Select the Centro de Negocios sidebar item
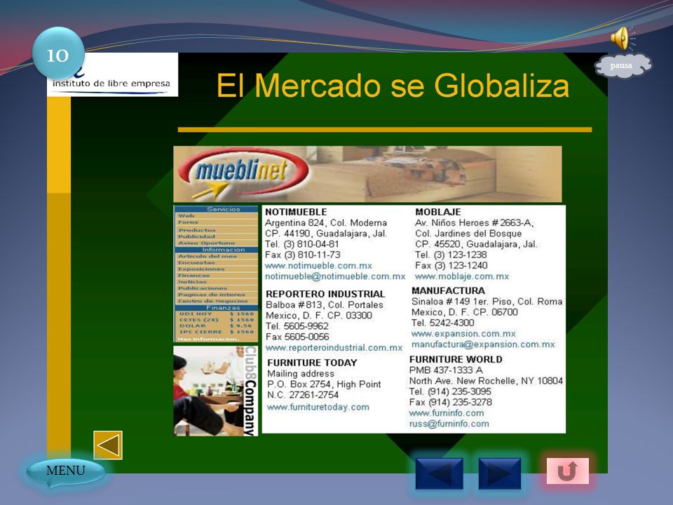The height and width of the screenshot is (505, 673). pyautogui.click(x=216, y=302)
